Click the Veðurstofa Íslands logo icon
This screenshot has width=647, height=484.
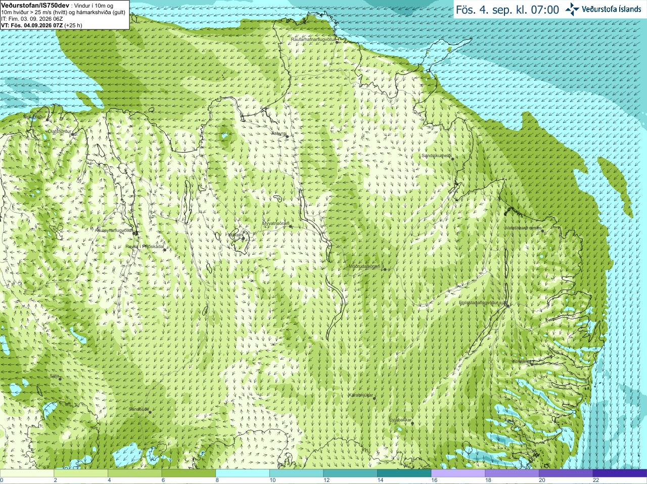tap(572, 9)
